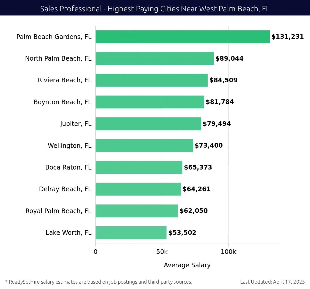Click the Wellington, FL label
This screenshot has width=310, height=289.
[70, 146]
